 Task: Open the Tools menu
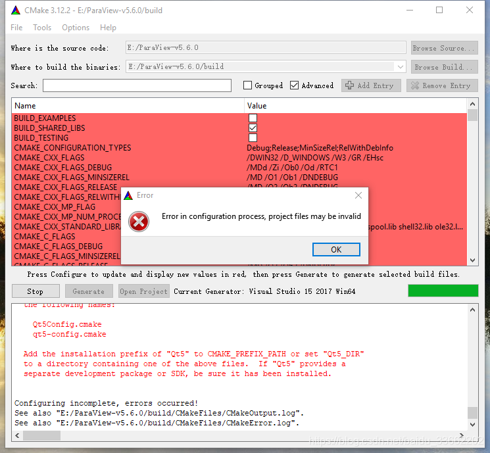point(42,28)
